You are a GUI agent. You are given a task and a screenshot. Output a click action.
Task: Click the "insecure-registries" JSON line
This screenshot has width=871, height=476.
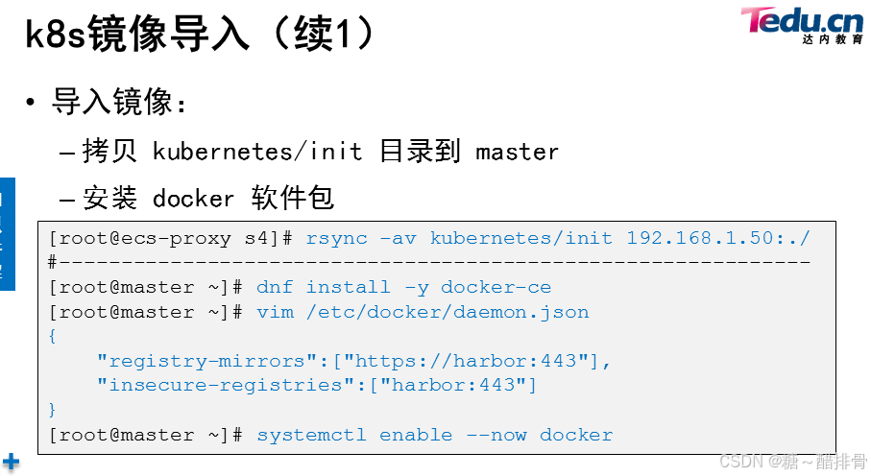coord(317,386)
